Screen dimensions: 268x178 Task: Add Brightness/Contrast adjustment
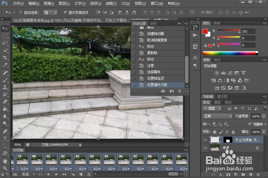[x=217, y=73]
